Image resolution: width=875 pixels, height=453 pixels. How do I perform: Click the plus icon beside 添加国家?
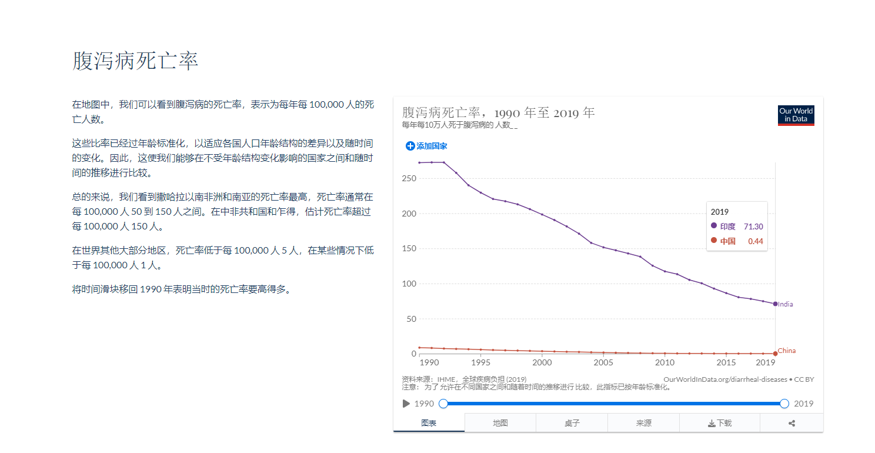(410, 146)
